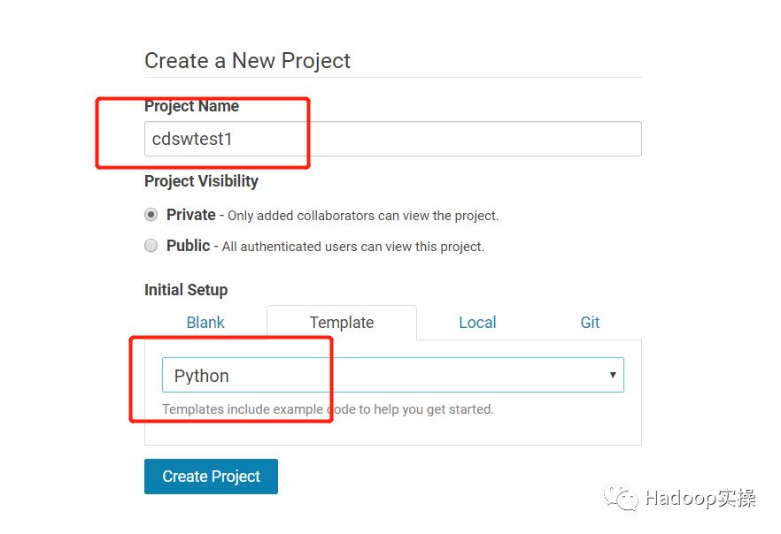Viewport: 781px width, 534px height.
Task: Open the Python template dropdown
Action: 392,375
